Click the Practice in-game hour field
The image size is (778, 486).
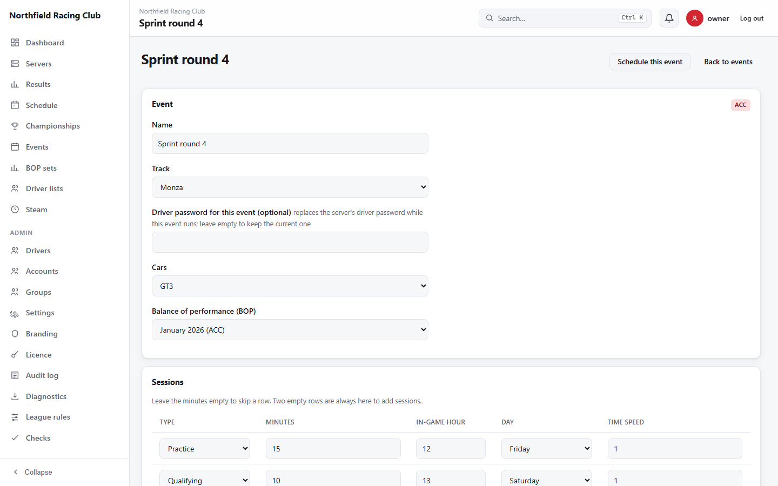coord(451,449)
